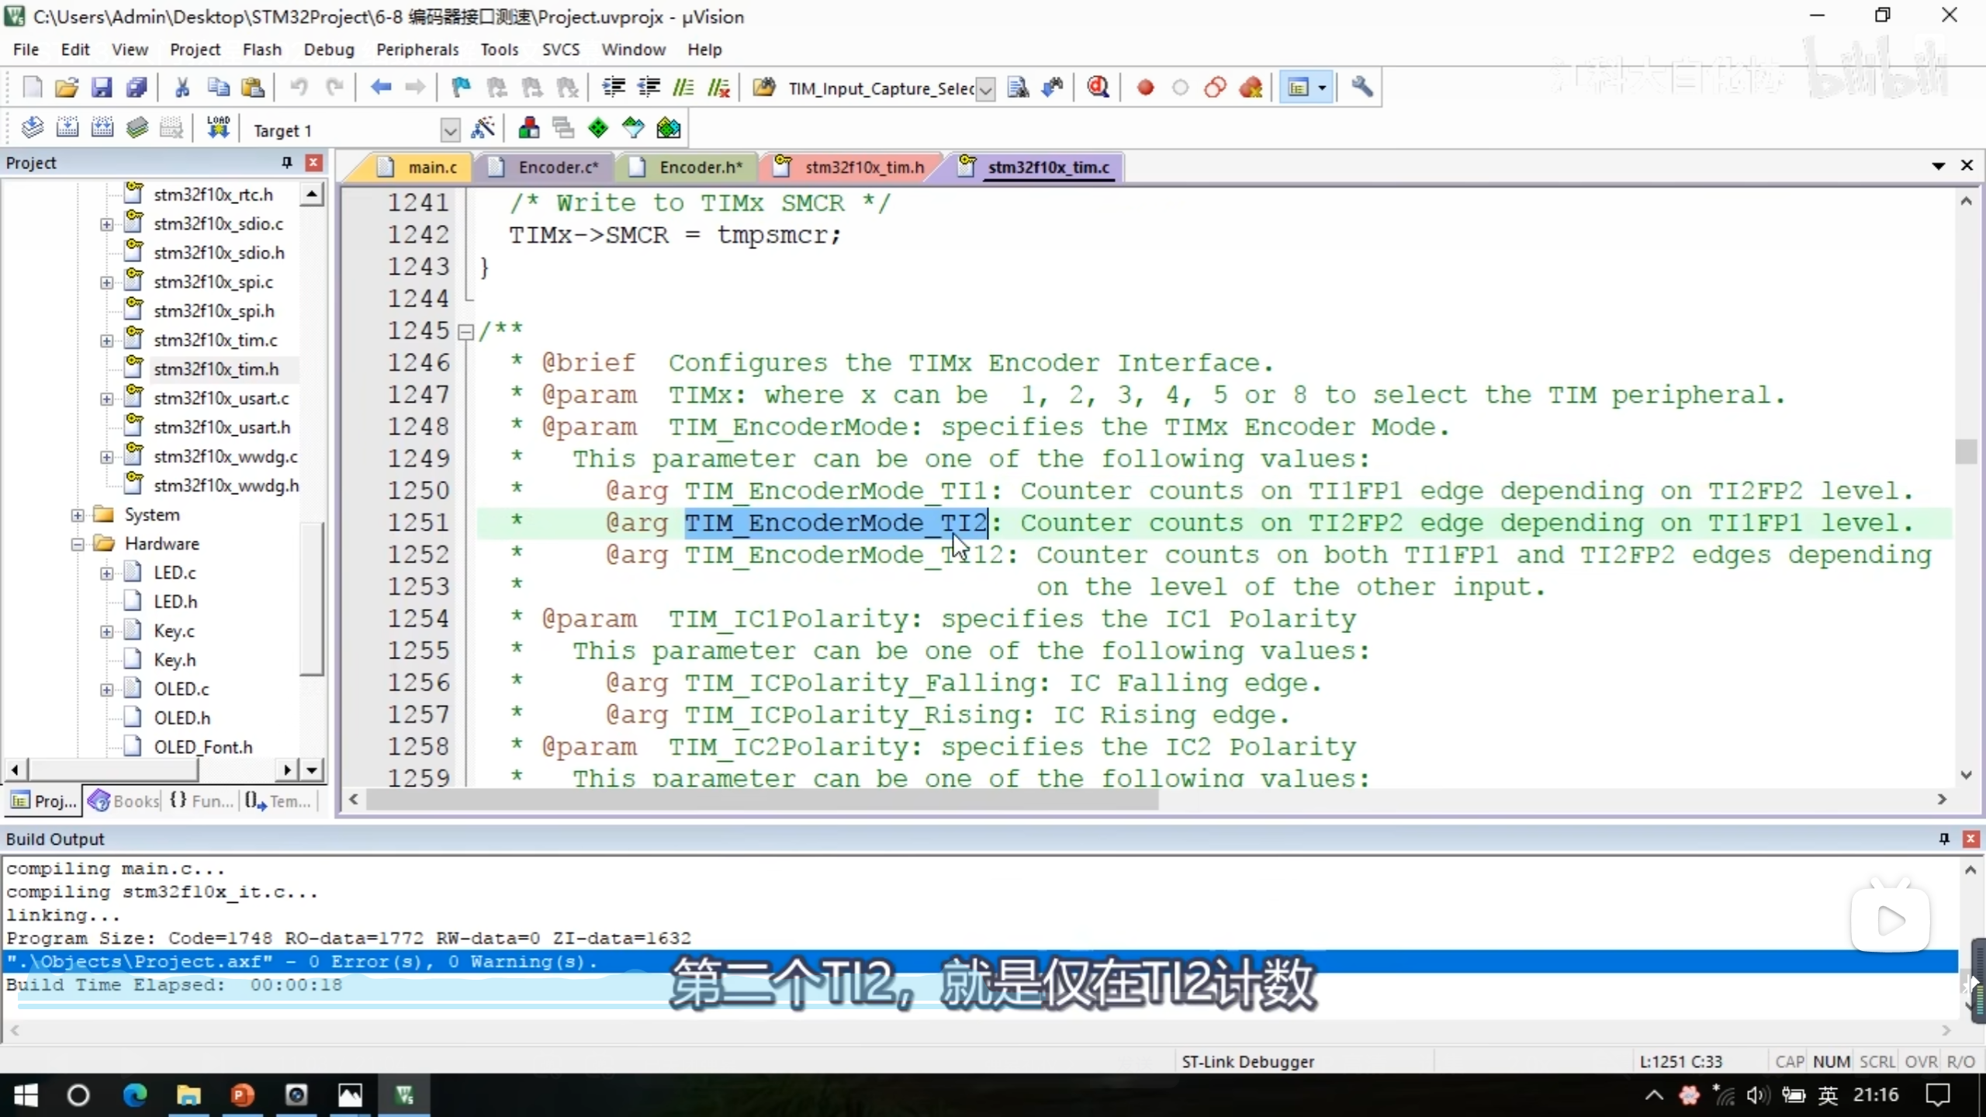Image resolution: width=1986 pixels, height=1117 pixels.
Task: Open File Explorer from the taskbar
Action: coord(189,1095)
